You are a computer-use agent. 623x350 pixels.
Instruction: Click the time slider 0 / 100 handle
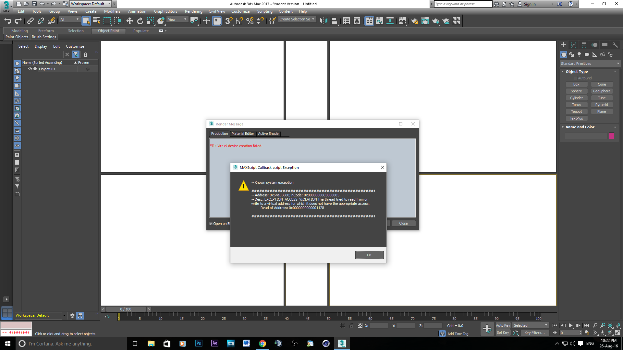tap(126, 309)
